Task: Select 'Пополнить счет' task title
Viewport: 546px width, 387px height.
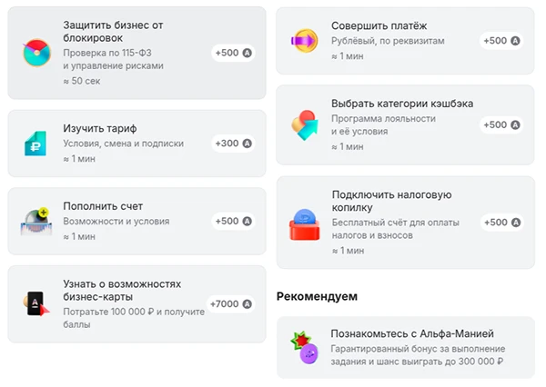Action: (x=103, y=206)
